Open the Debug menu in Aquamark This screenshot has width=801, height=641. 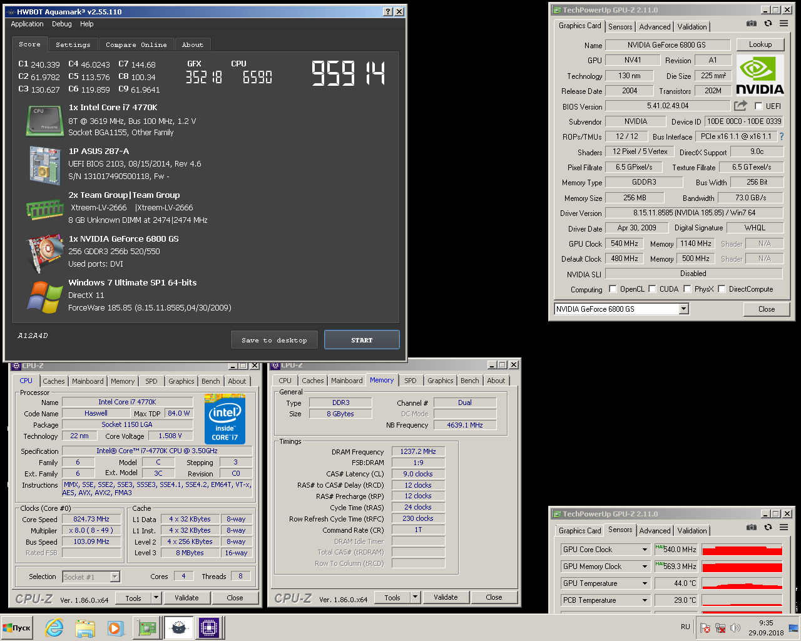61,24
